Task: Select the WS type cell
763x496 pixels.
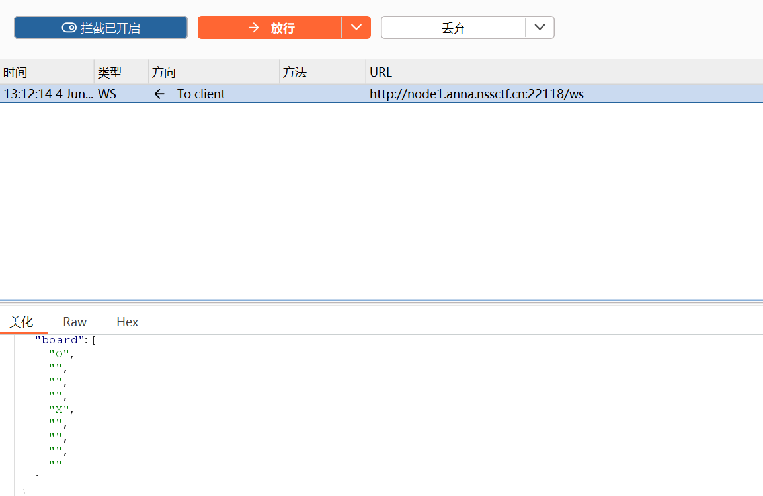Action: (107, 94)
